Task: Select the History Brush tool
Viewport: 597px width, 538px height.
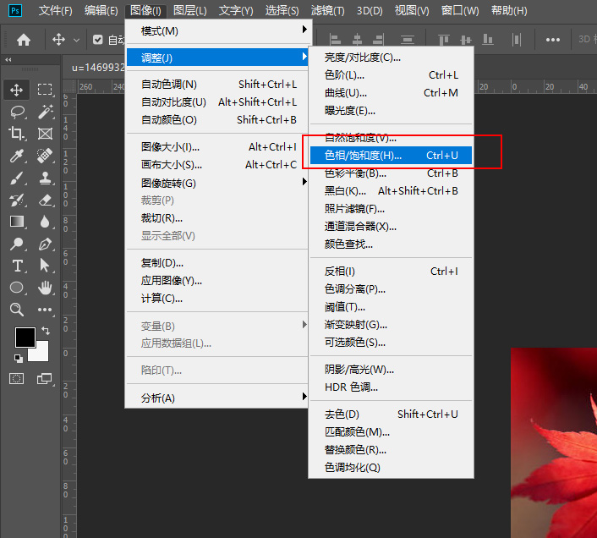Action: 17,200
